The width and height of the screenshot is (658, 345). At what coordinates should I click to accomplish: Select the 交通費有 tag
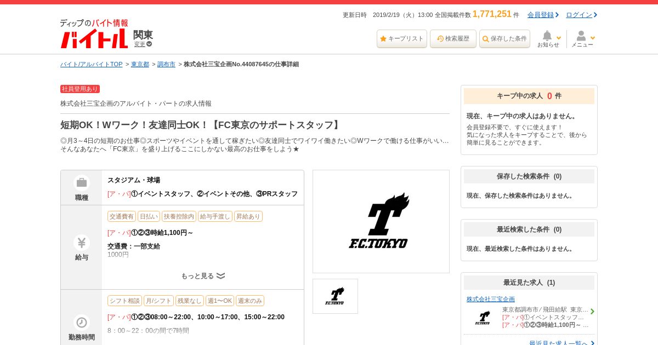[x=122, y=216]
